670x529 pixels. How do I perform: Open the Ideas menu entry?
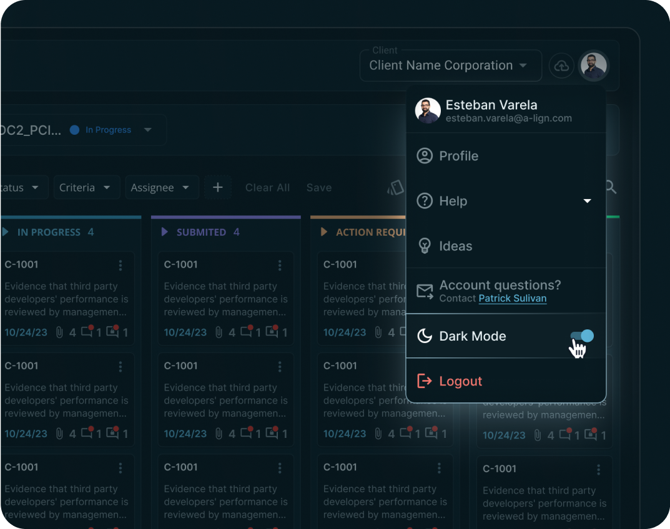click(506, 246)
